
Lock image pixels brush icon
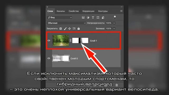tap(65, 28)
